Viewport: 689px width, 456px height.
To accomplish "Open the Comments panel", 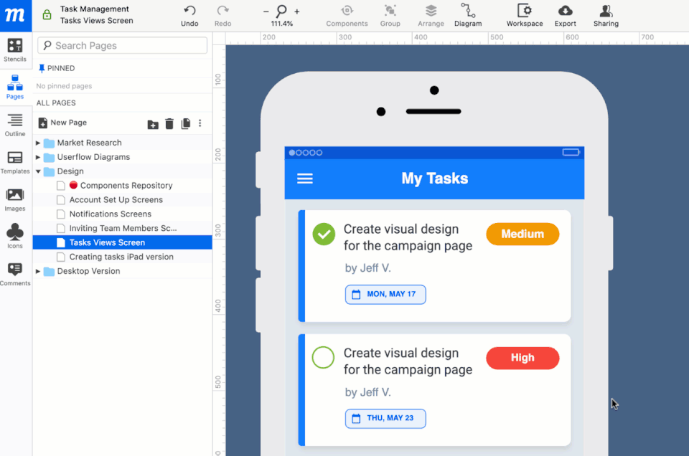I will point(15,275).
